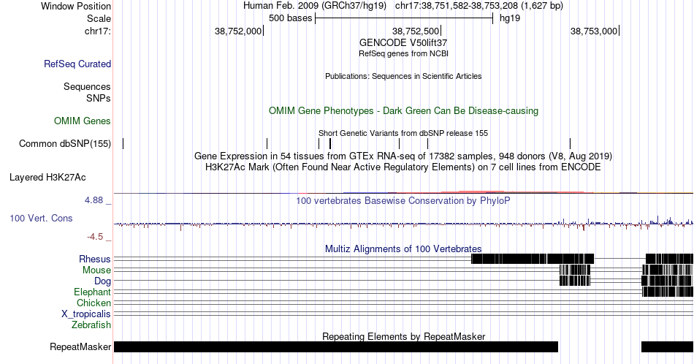Click the H3K27Ac Mark ENCODE track title

tap(403, 167)
